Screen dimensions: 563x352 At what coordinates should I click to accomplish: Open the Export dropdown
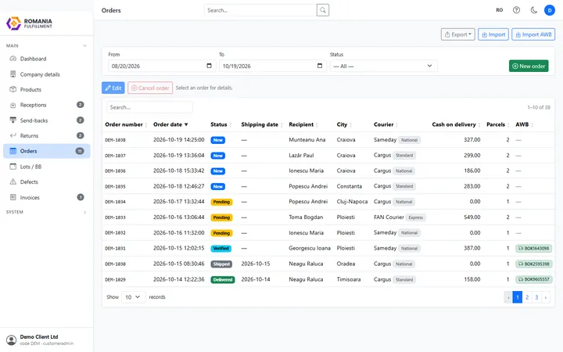pos(457,34)
